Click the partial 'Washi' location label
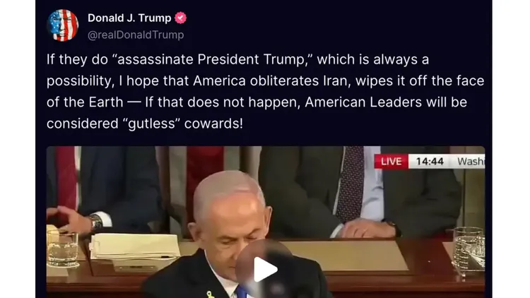This screenshot has width=530, height=298. (x=471, y=162)
